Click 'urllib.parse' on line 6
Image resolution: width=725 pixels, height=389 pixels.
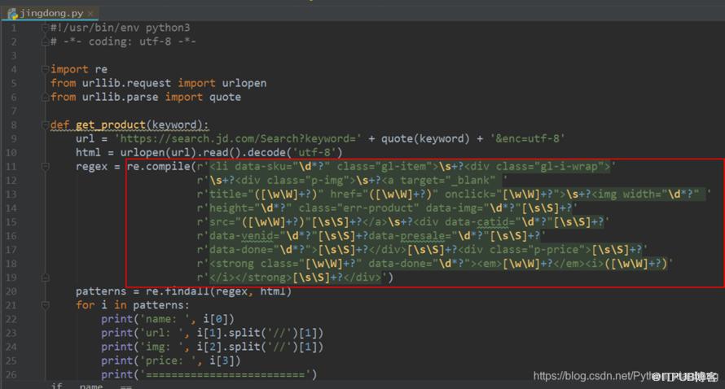pyautogui.click(x=121, y=97)
